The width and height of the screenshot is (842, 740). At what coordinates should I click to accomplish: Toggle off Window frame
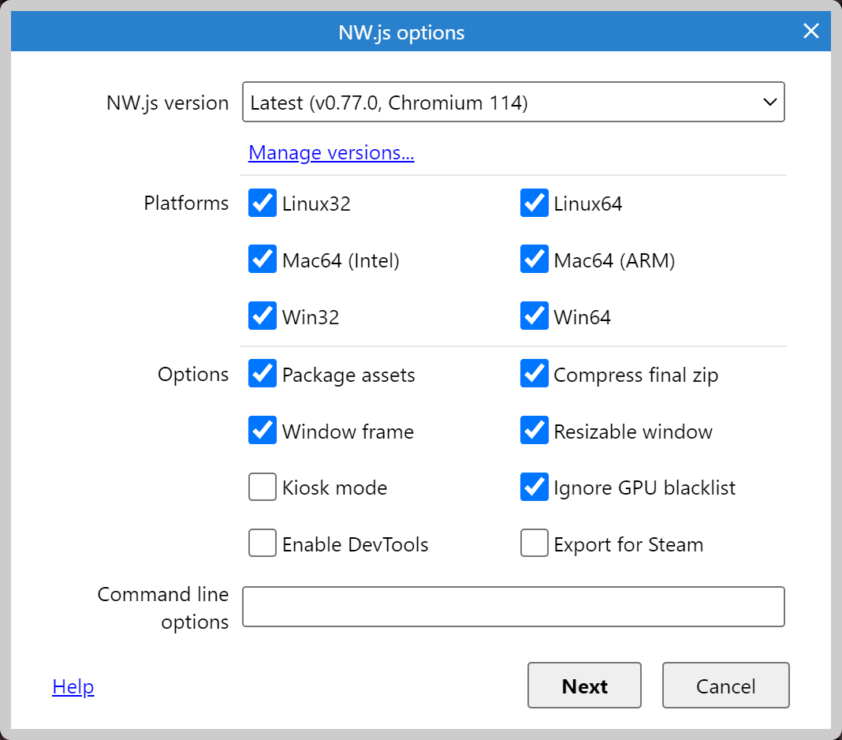coord(262,431)
